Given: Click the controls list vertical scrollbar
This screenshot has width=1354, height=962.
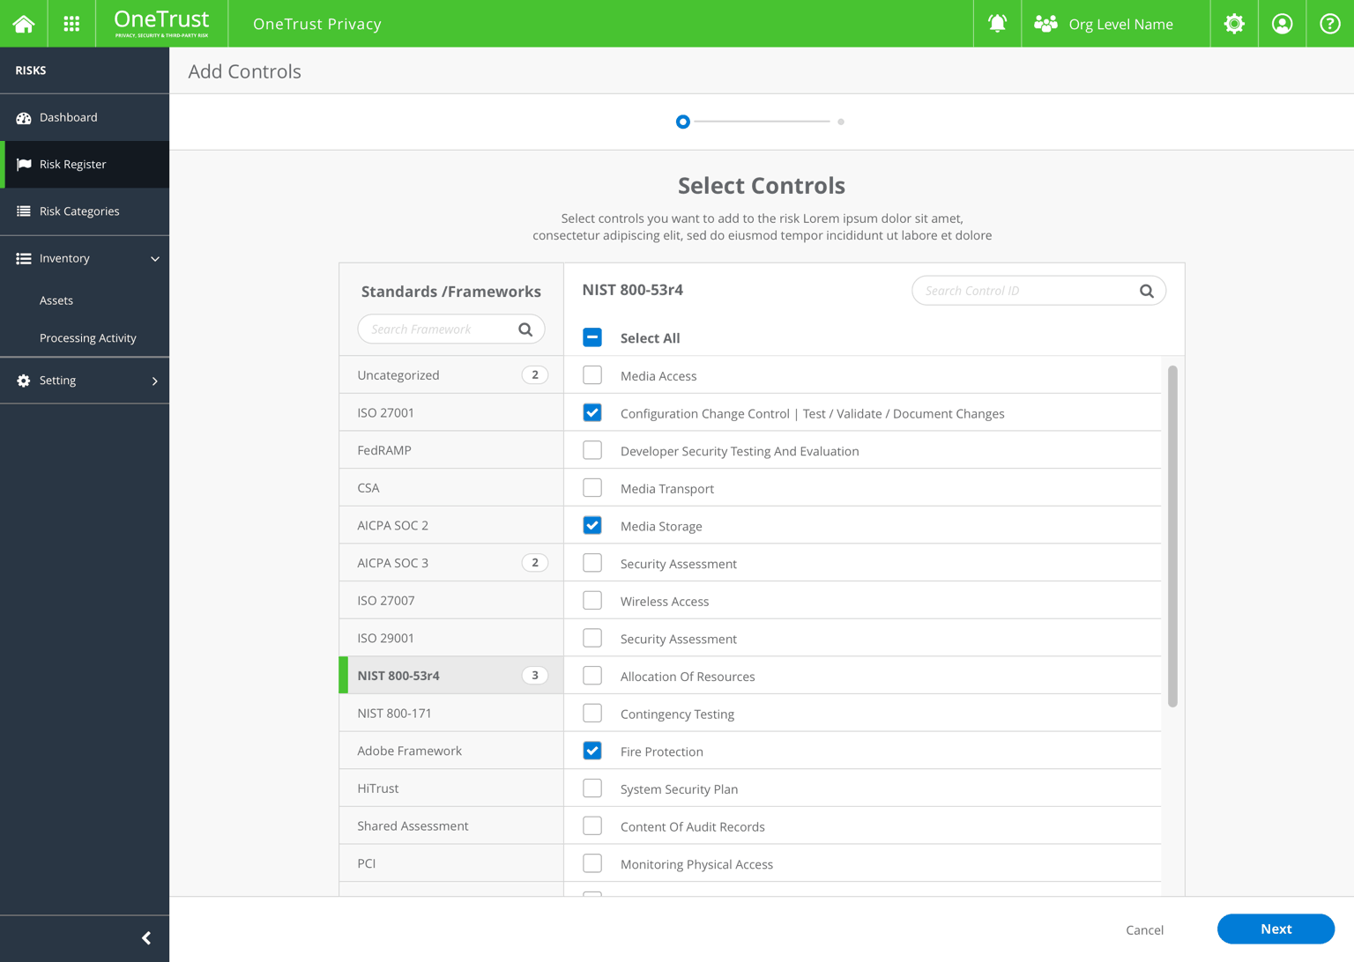Looking at the screenshot, I should pos(1172,536).
